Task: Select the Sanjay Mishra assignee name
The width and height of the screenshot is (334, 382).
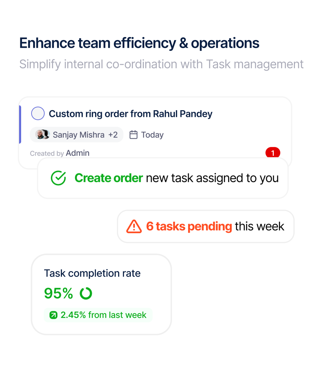Action: (78, 135)
